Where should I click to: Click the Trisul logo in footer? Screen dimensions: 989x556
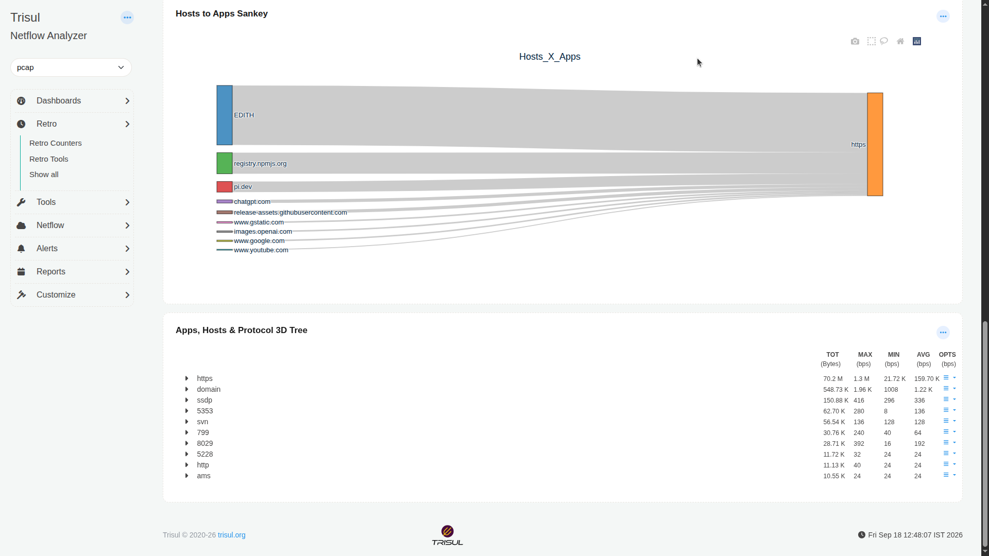point(447,535)
